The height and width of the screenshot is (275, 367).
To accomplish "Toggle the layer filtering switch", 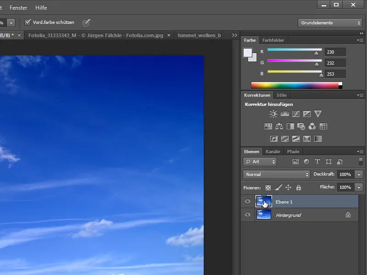I will [361, 161].
